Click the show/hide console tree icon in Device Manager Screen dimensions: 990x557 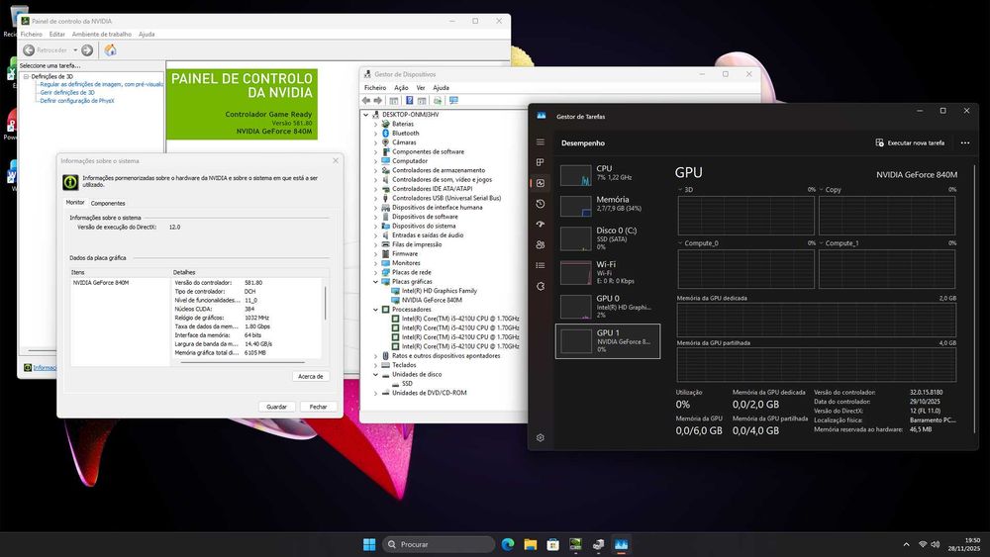[393, 100]
